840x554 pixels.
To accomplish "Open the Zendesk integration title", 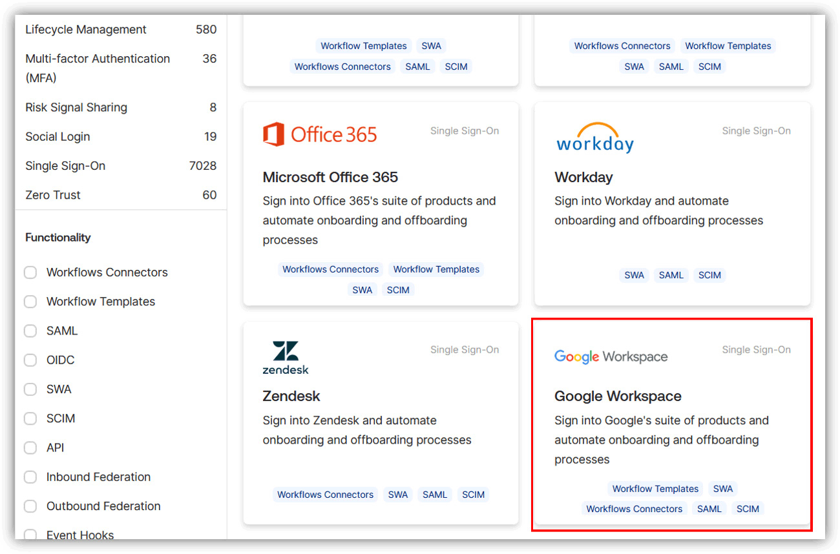I will pos(291,396).
